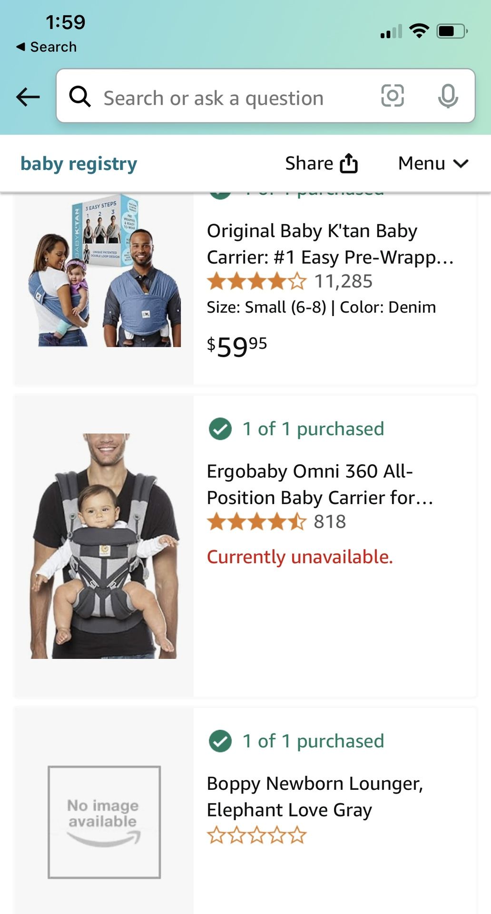Open camera lens visual search
This screenshot has height=914, width=491.
click(393, 96)
